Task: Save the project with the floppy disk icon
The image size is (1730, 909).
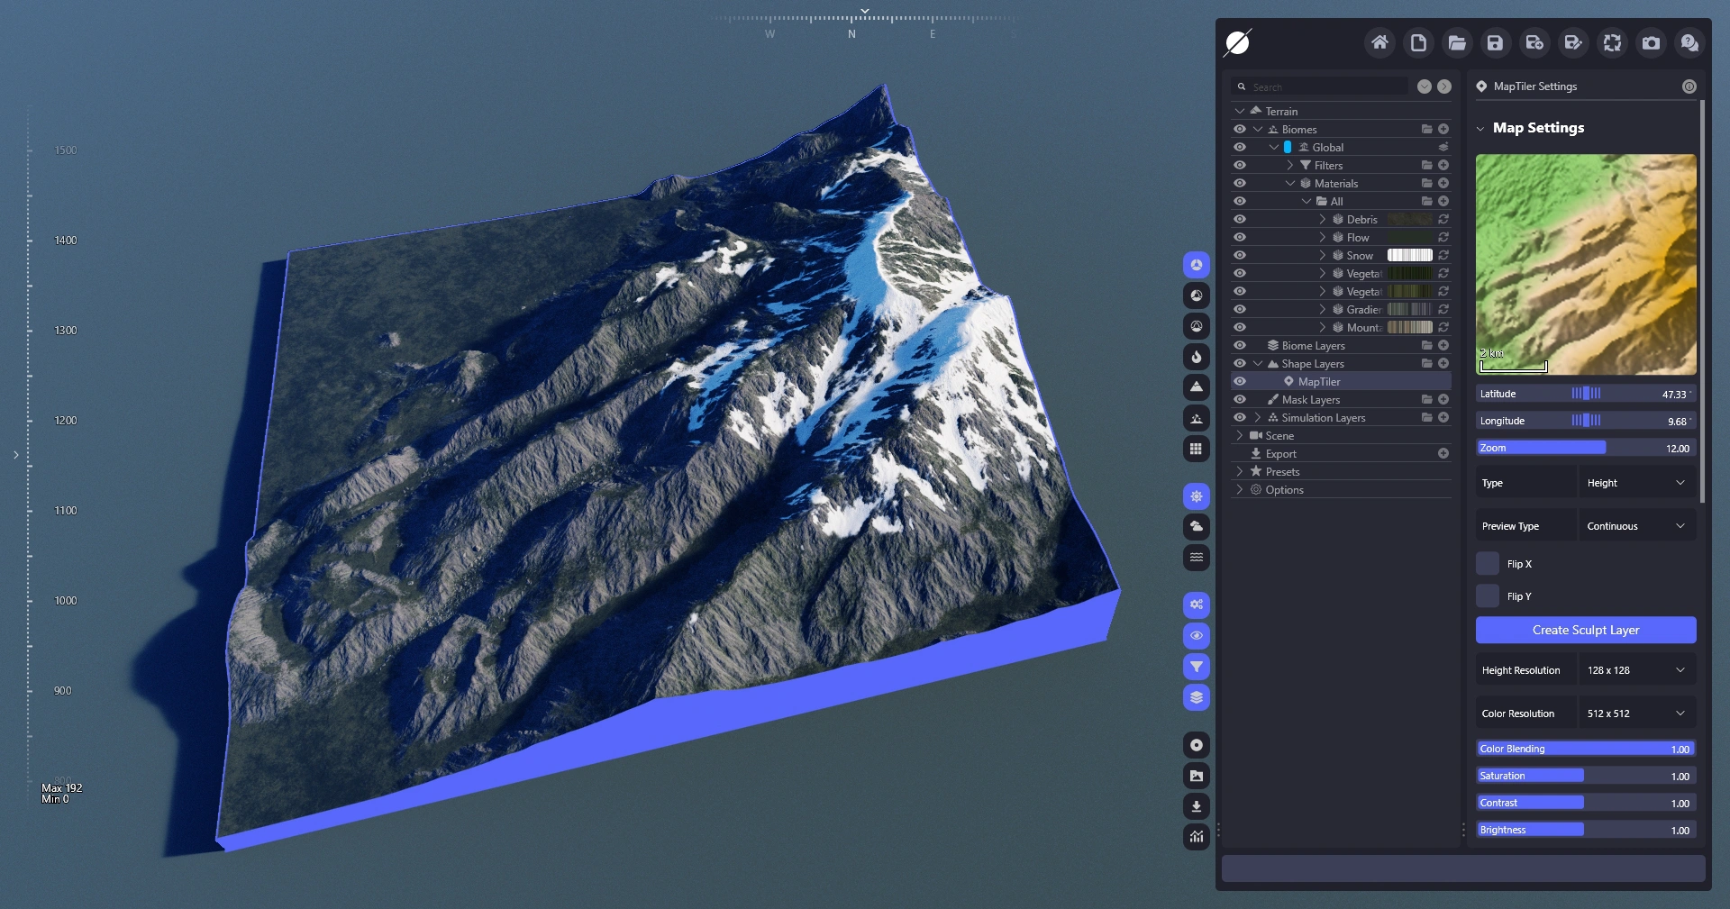Action: coord(1495,43)
